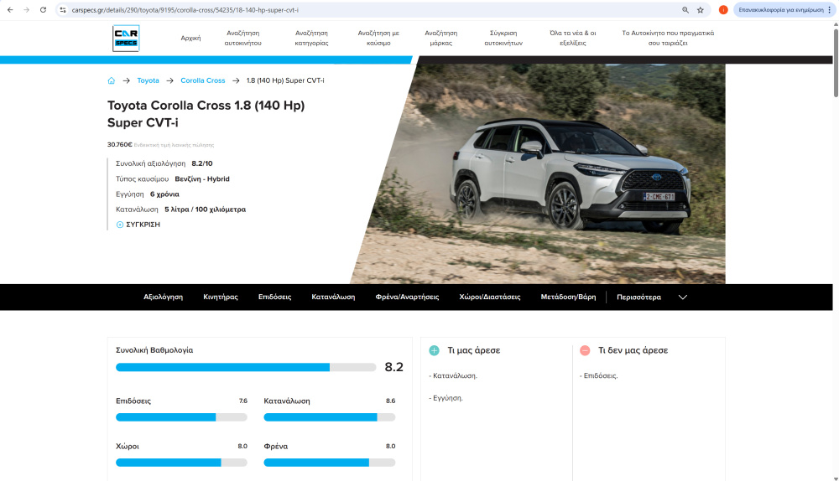Click the Συνολική Βαθμολογία progress bar
The height and width of the screenshot is (481, 839).
246,367
